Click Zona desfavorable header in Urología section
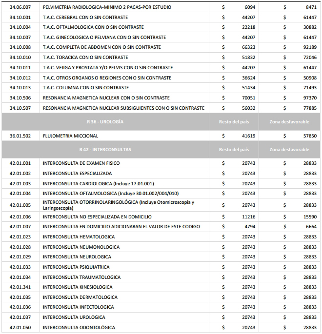Image resolution: width=322 pixels, height=334 pixels. tap(290, 121)
